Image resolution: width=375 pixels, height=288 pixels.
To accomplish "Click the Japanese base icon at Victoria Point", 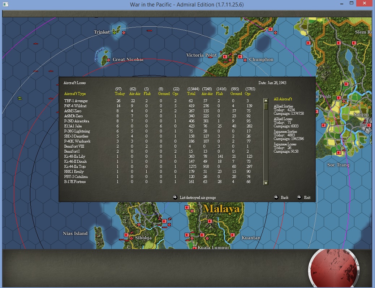I will [225, 57].
